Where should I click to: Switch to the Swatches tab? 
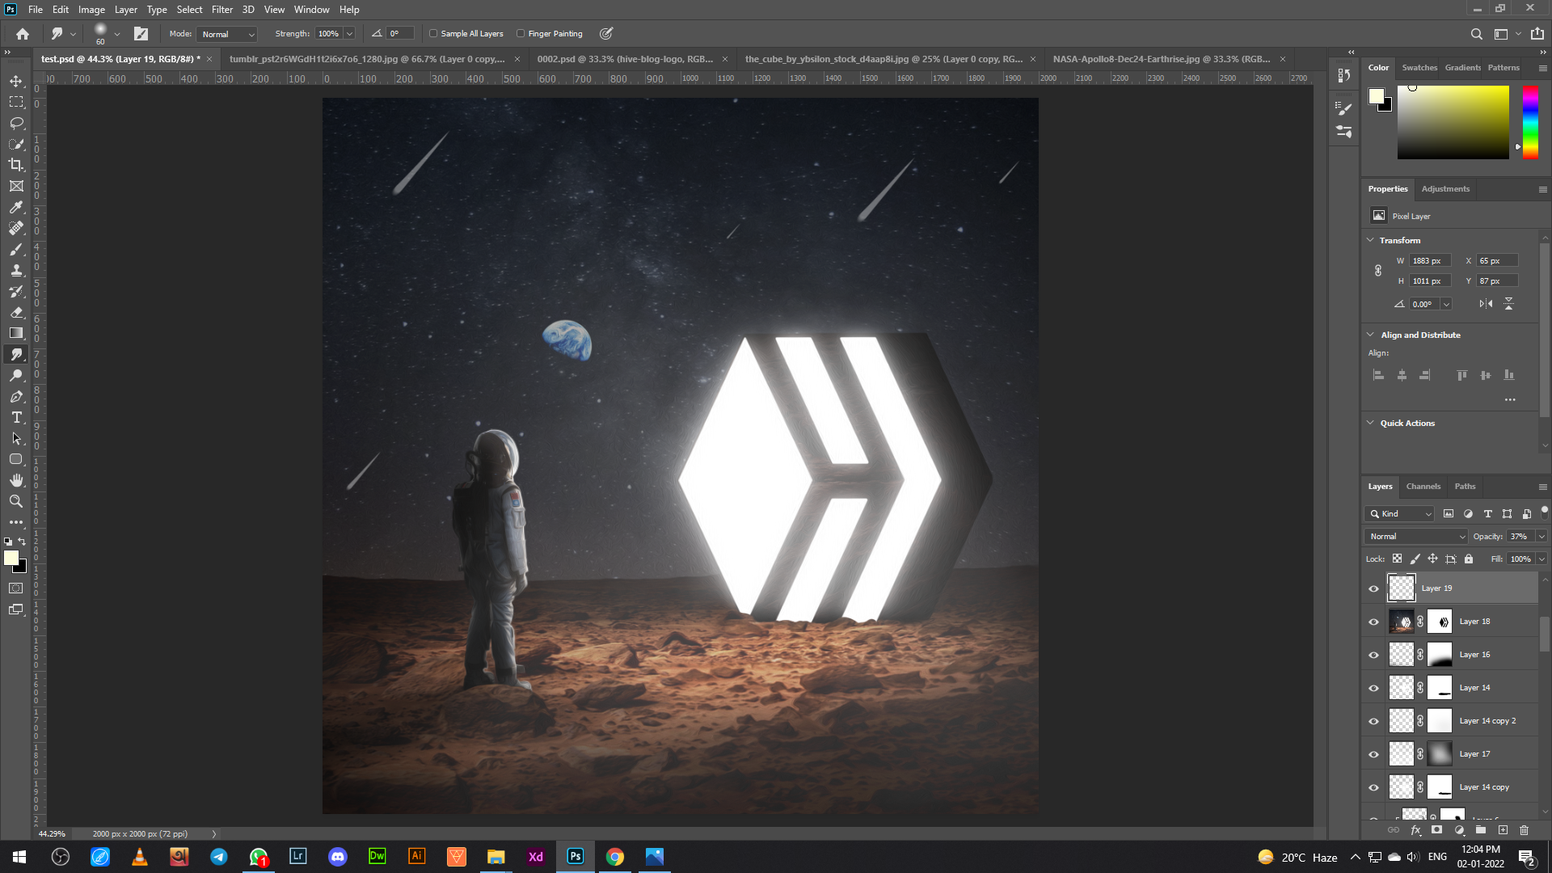click(1419, 68)
